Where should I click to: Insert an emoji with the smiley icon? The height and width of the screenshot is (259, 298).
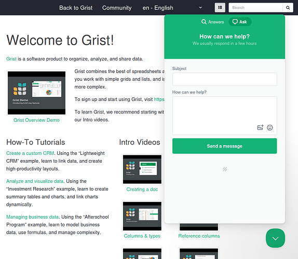click(269, 127)
